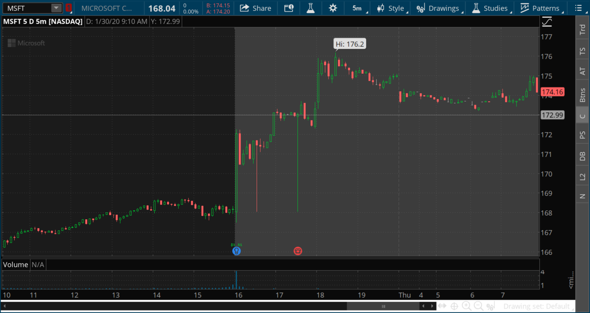
Task: Open the Studies menu
Action: 491,8
